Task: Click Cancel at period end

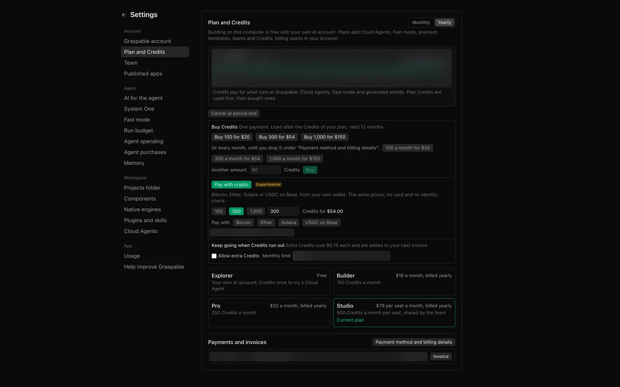Action: (x=234, y=113)
